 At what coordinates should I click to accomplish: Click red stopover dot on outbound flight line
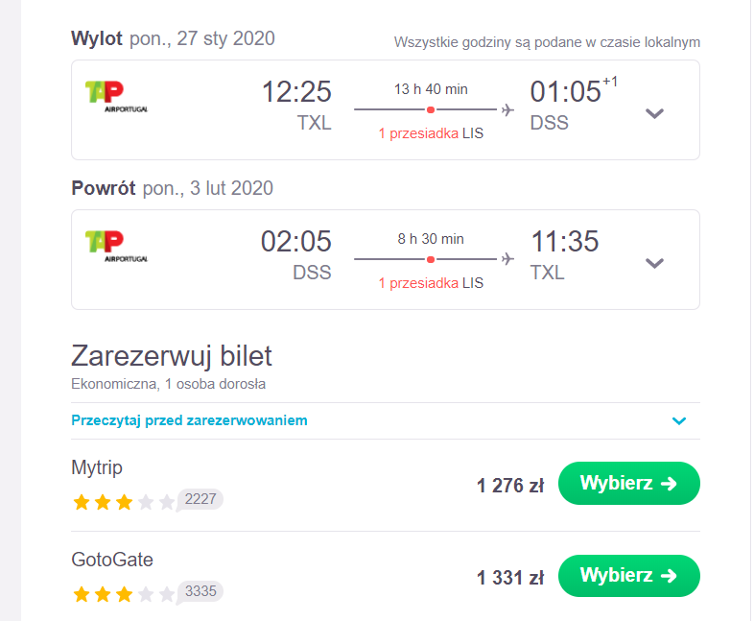pos(431,109)
